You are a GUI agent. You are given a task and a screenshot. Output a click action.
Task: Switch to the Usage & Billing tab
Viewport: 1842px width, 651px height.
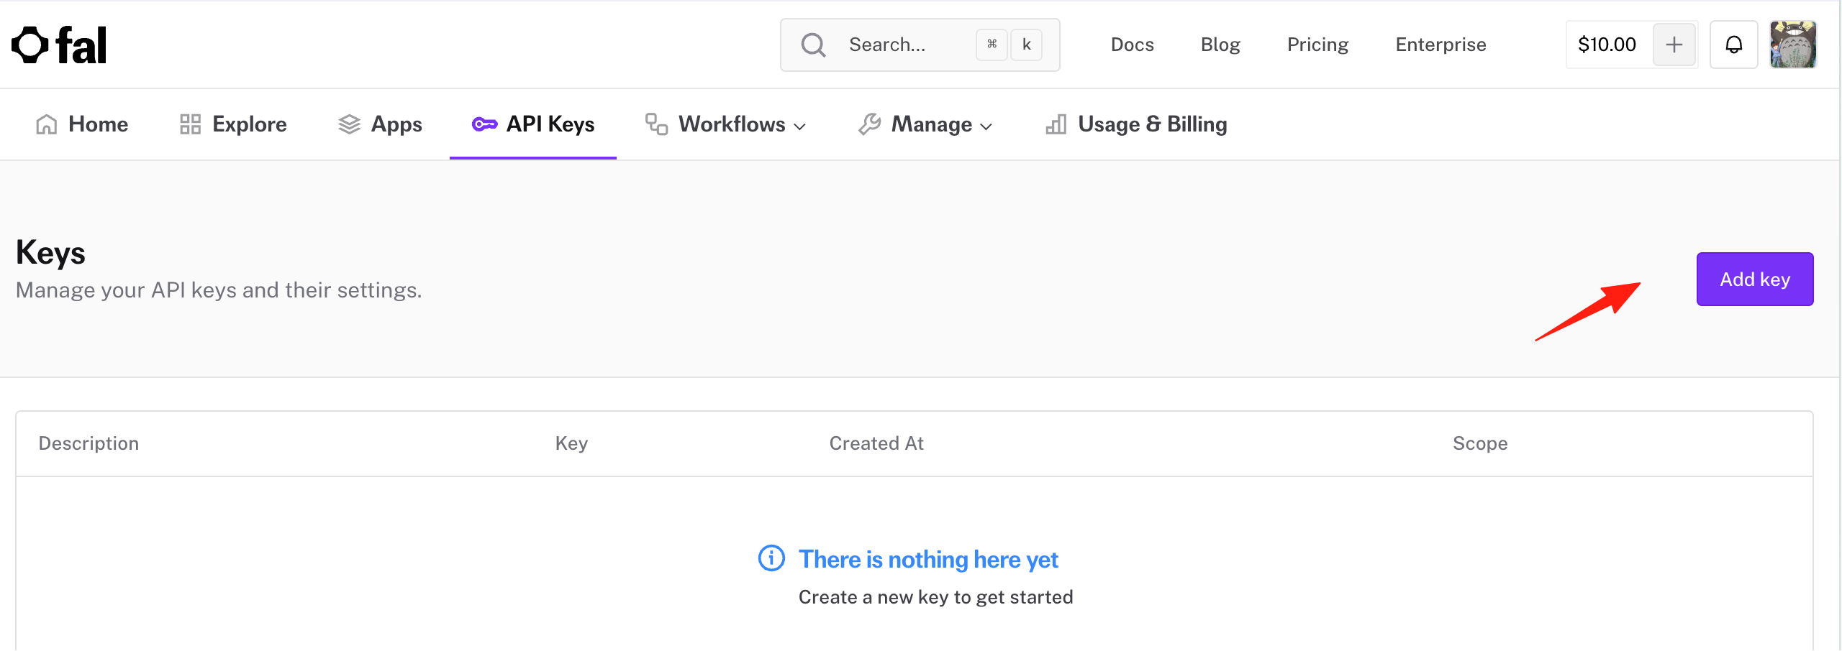click(x=1136, y=124)
